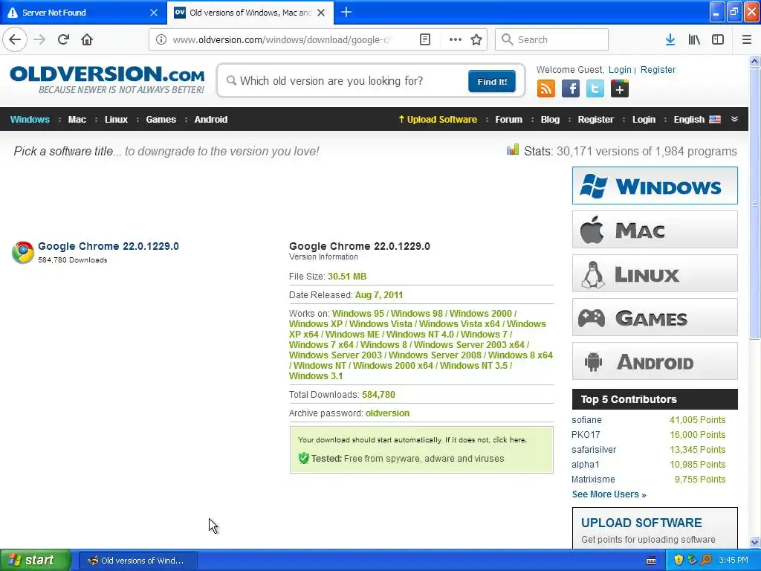Image resolution: width=761 pixels, height=571 pixels.
Task: Open the Windows start button
Action: [x=35, y=560]
